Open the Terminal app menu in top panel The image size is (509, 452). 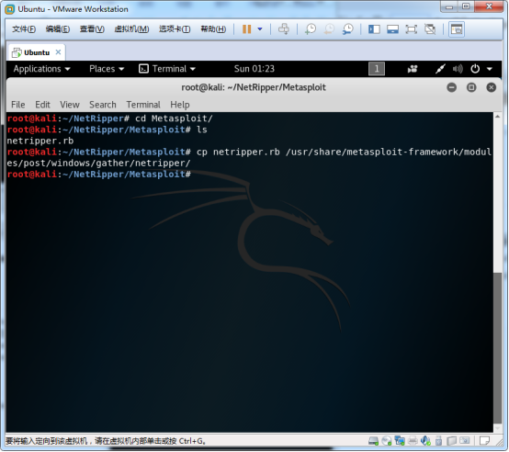(167, 69)
